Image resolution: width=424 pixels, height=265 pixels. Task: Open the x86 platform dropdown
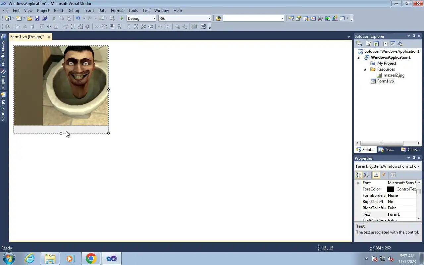pos(209,18)
